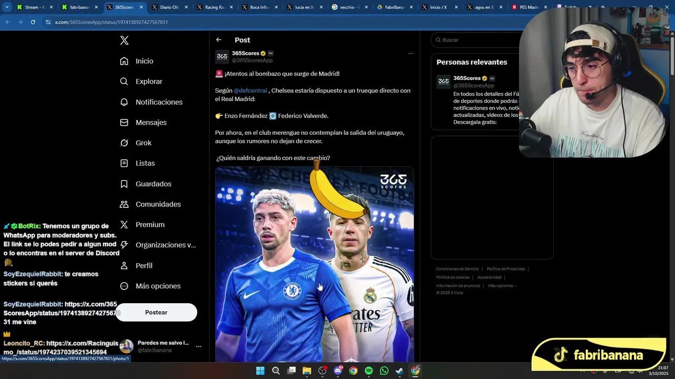Image resolution: width=675 pixels, height=379 pixels.
Task: Reload the page
Action: coord(33,22)
